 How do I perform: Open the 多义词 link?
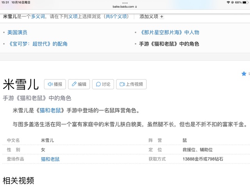pyautogui.click(x=38, y=16)
